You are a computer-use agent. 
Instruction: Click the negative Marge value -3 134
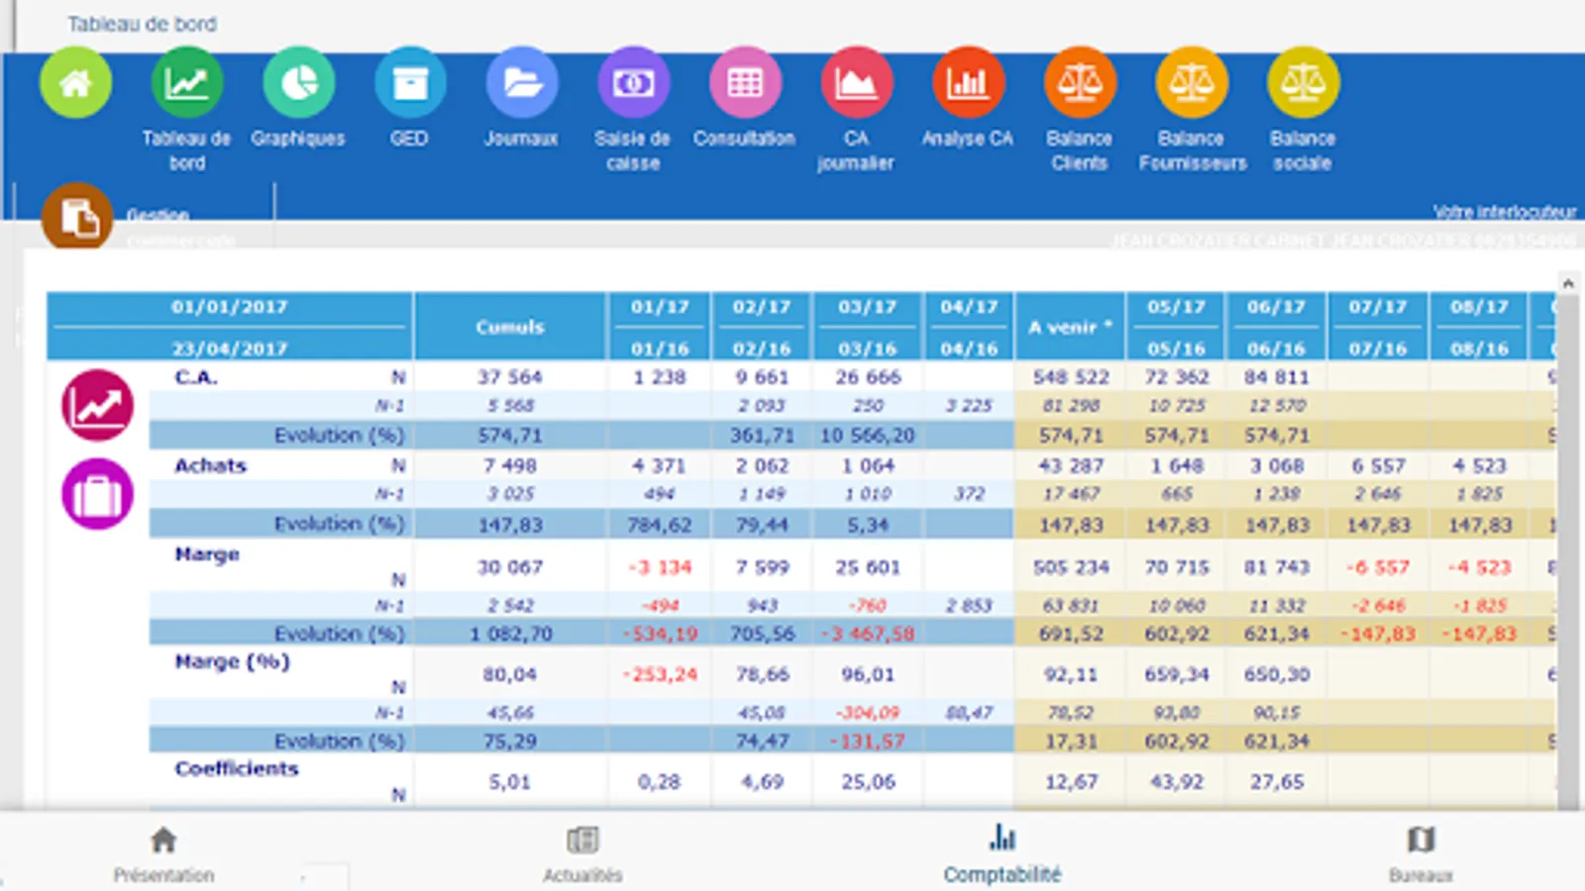coord(660,567)
